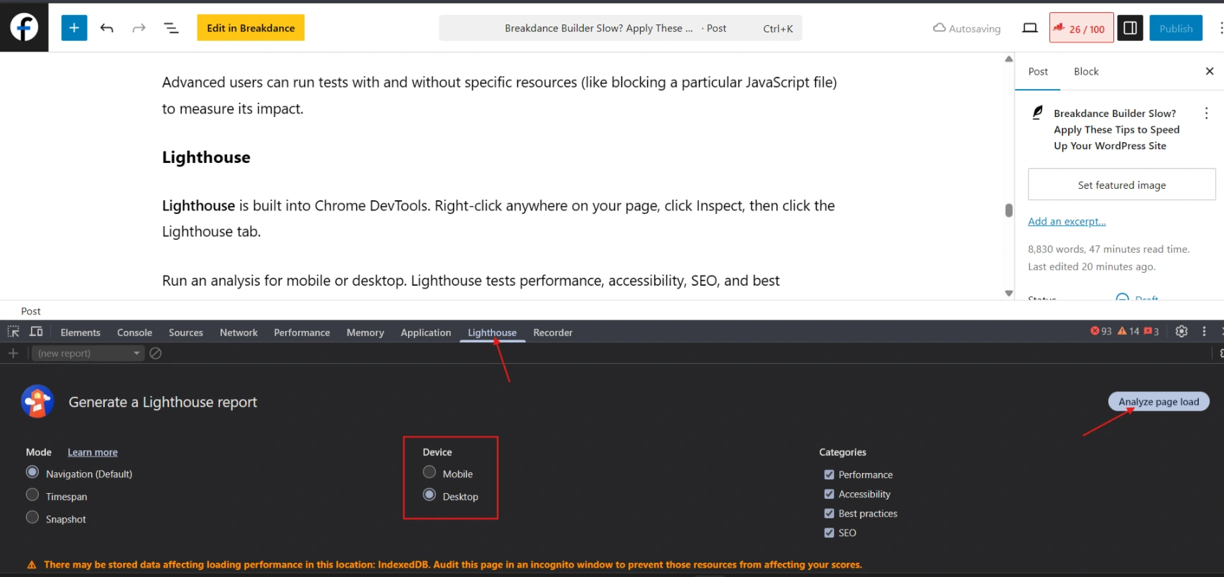The image size is (1224, 577).
Task: Select Navigation (Default) mode
Action: [x=32, y=472]
